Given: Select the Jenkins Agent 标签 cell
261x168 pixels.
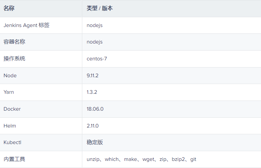Looking at the screenshot, I should click(x=26, y=25).
